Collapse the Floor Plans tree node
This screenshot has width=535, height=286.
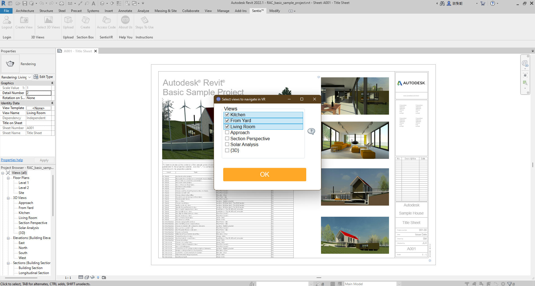coord(8,178)
